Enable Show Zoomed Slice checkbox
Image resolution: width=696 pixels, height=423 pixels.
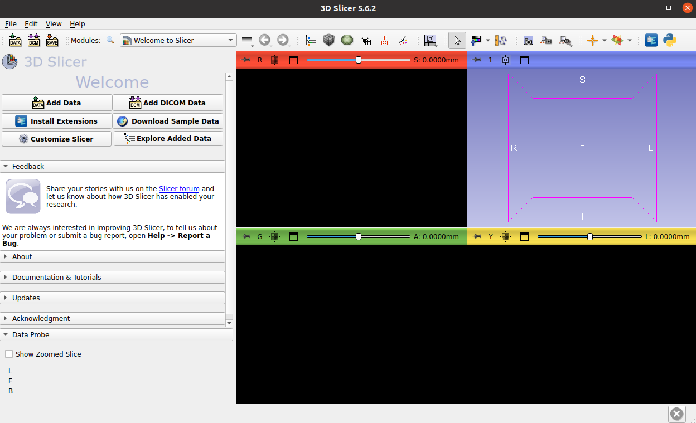pyautogui.click(x=9, y=354)
